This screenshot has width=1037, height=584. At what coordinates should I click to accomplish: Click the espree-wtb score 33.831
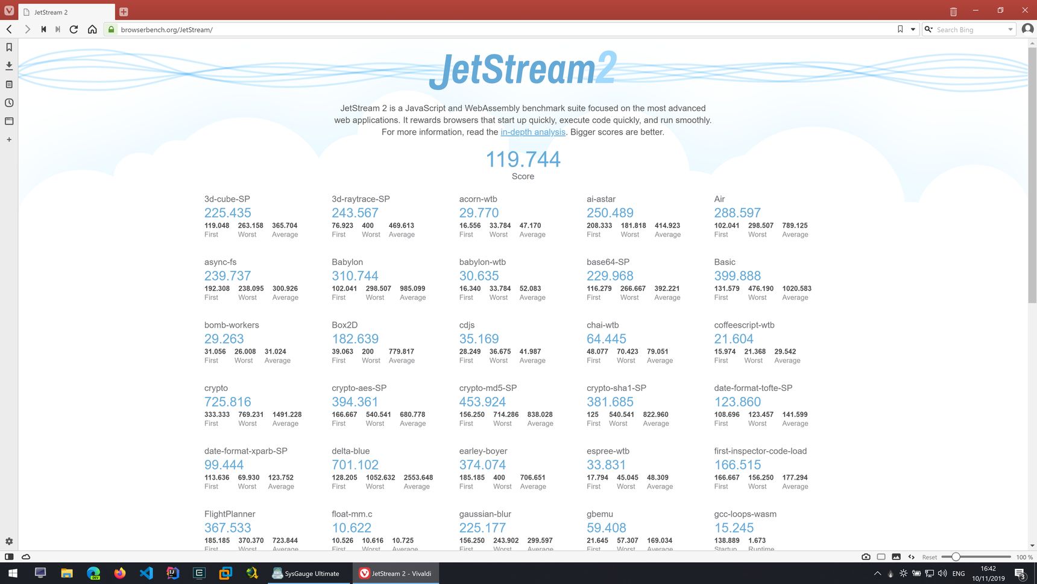[x=606, y=465]
